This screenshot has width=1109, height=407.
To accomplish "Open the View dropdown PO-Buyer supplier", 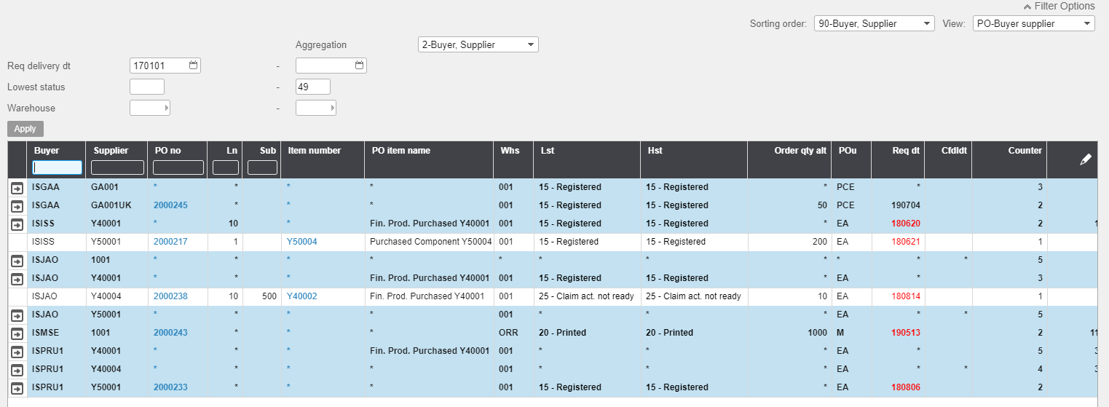I will pos(1033,24).
